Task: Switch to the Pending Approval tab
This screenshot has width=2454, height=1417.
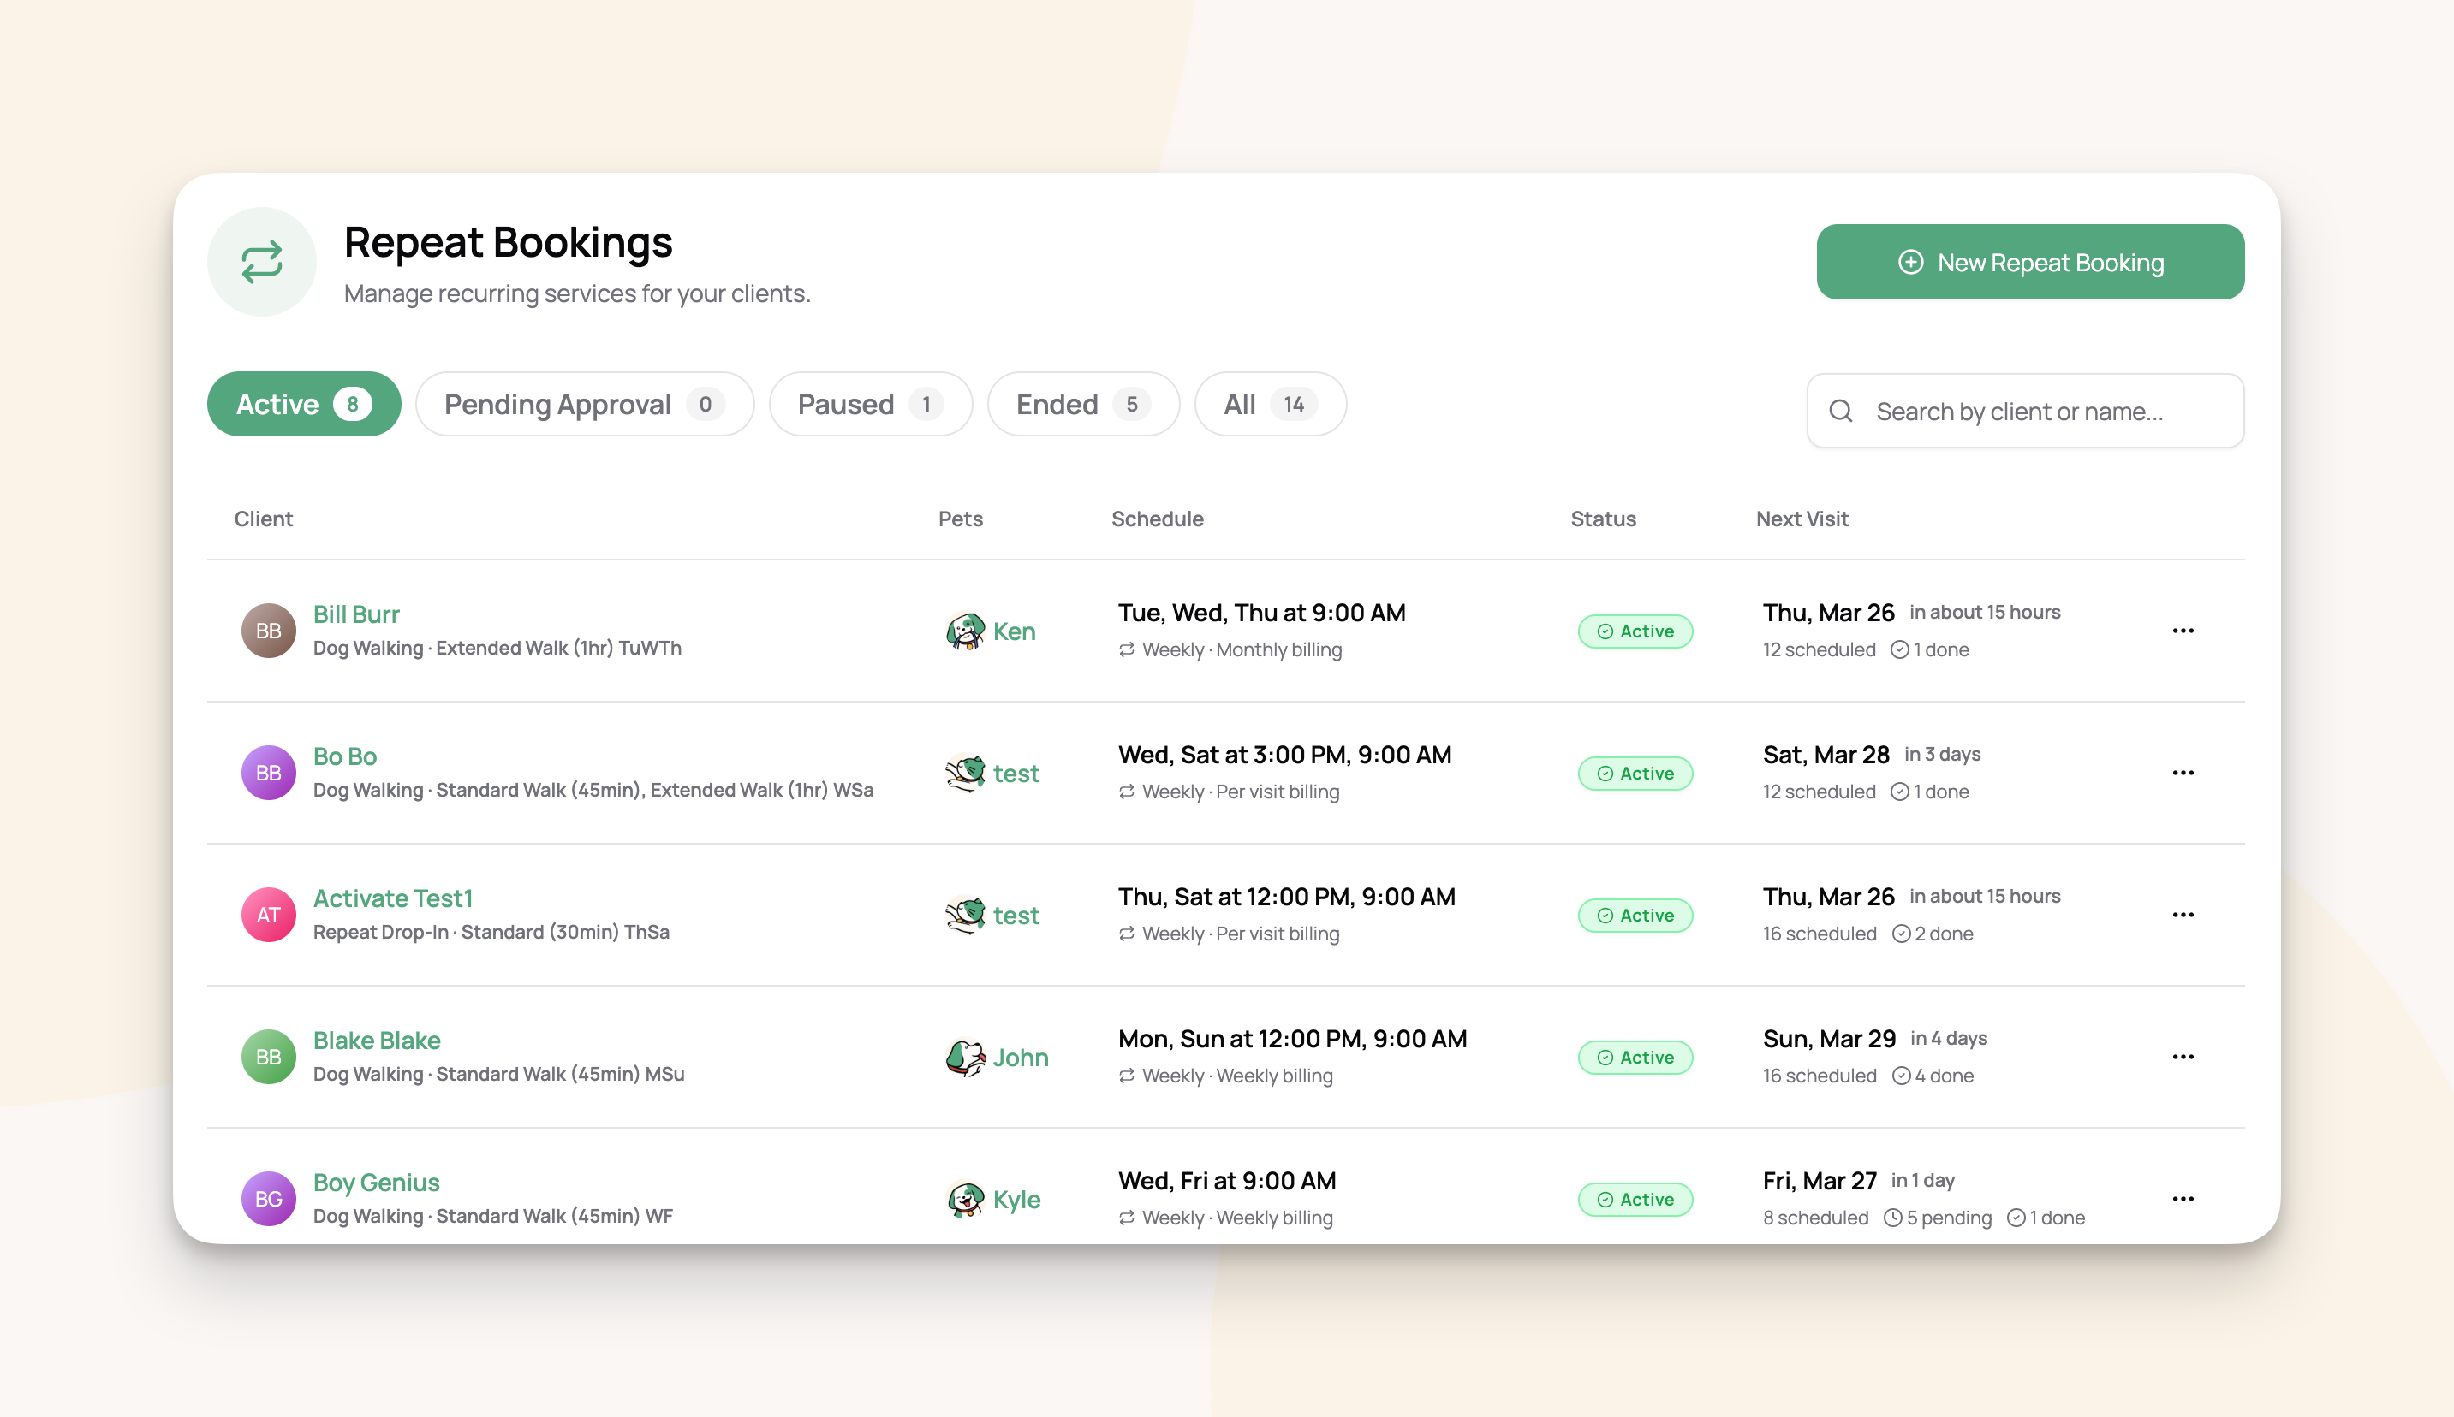Action: point(584,404)
